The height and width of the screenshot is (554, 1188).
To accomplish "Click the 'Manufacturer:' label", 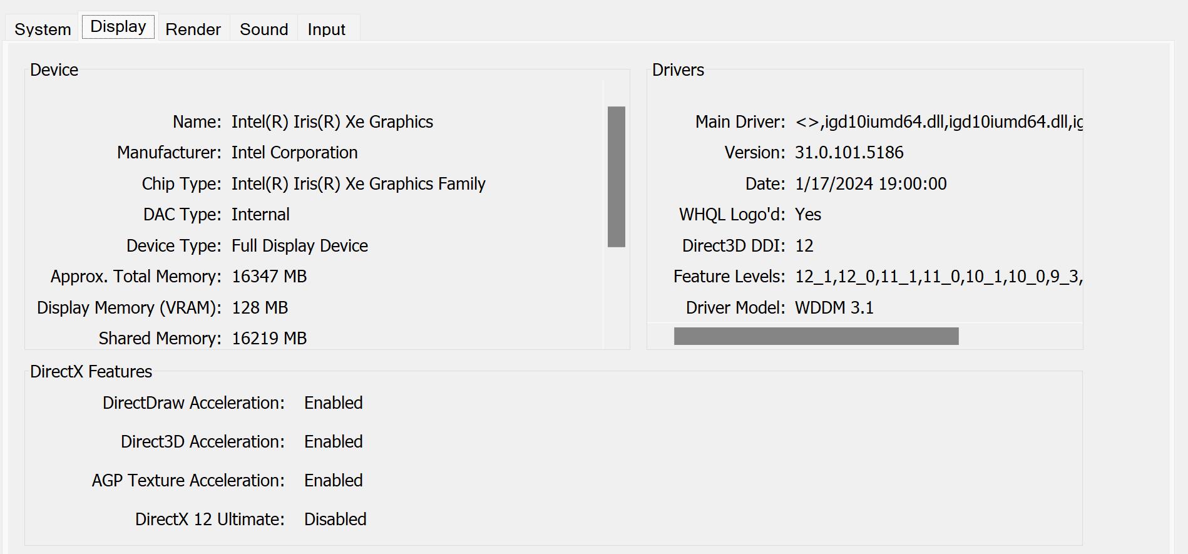I will point(169,152).
